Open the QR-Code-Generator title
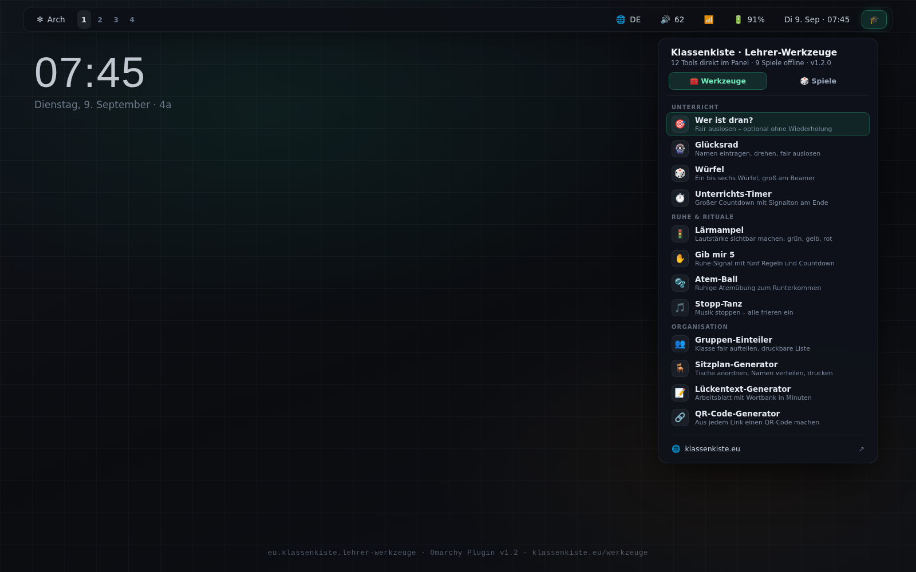This screenshot has height=572, width=916. 737,414
